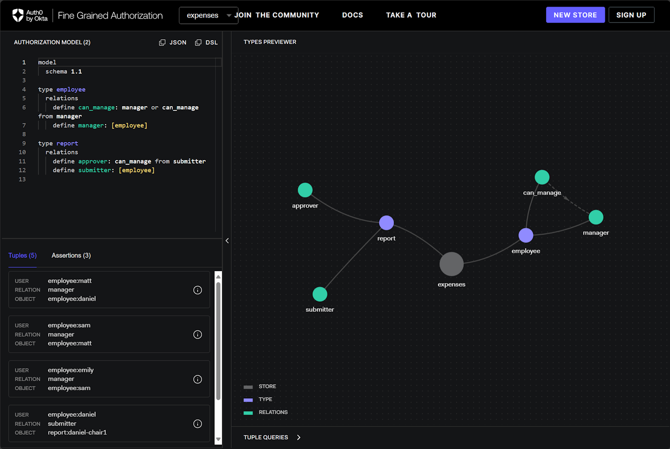This screenshot has height=449, width=670.
Task: Select the Tuples (5) tab
Action: pos(22,255)
